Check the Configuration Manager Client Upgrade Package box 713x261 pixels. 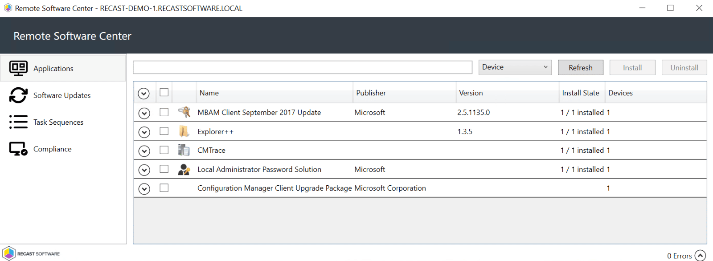click(x=164, y=188)
